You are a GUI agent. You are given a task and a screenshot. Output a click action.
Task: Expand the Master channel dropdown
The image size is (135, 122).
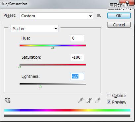34,28
